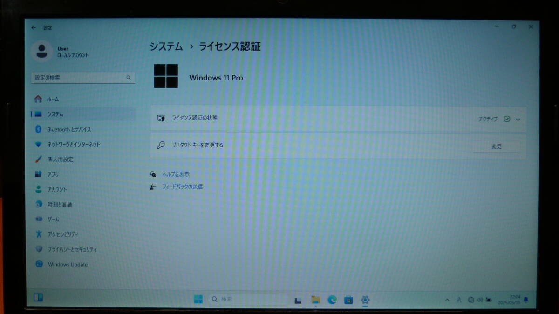Open Task View on the taskbar
The image size is (559, 314).
coord(299,300)
